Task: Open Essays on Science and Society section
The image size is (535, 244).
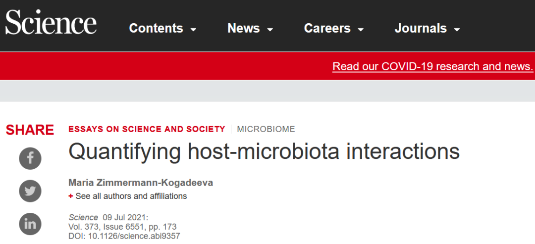Action: click(x=147, y=129)
